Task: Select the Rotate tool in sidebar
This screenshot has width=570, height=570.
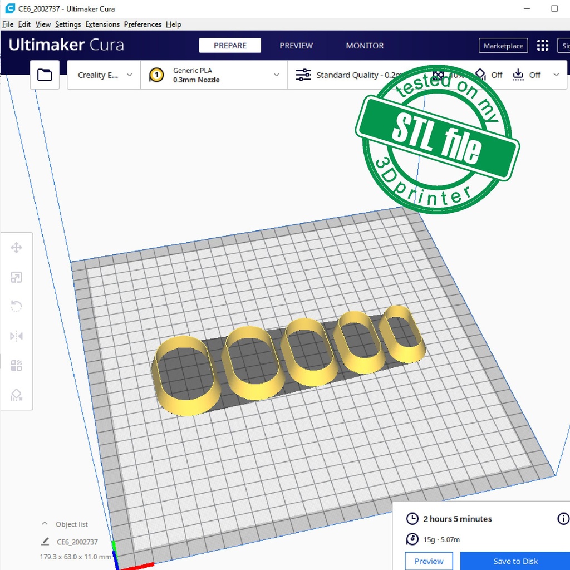Action: (17, 306)
